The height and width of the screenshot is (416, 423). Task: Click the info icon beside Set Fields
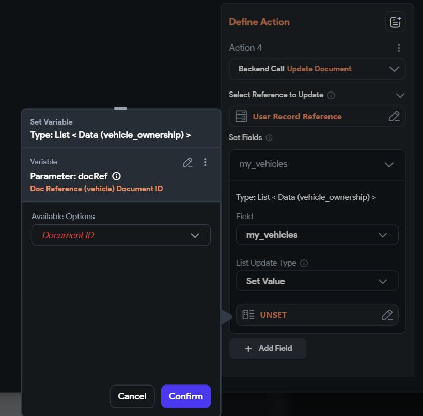pyautogui.click(x=269, y=138)
